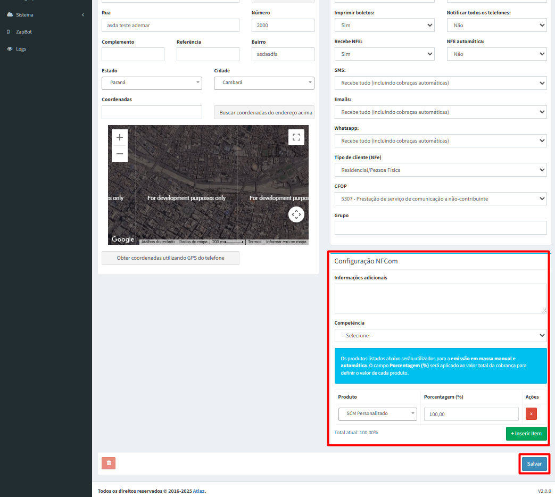Click the Inserir Item button
Screen dimensions: 555x497
pos(526,434)
